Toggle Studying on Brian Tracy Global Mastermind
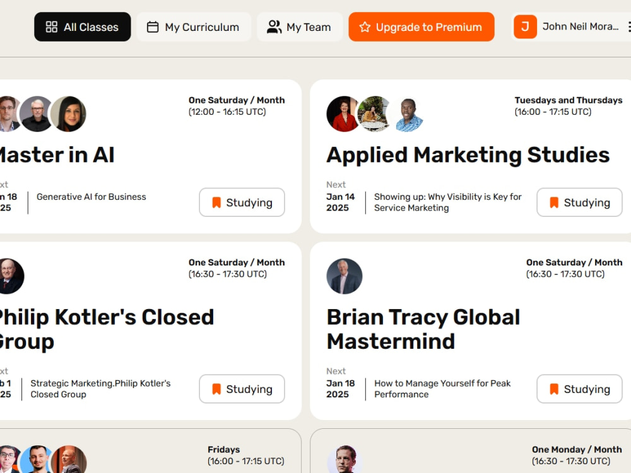This screenshot has height=473, width=631. 579,389
